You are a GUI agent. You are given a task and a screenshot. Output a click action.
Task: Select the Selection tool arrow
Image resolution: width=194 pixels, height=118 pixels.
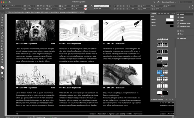(x=2, y=15)
